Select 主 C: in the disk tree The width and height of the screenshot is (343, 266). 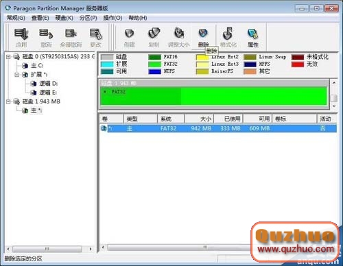[37, 66]
